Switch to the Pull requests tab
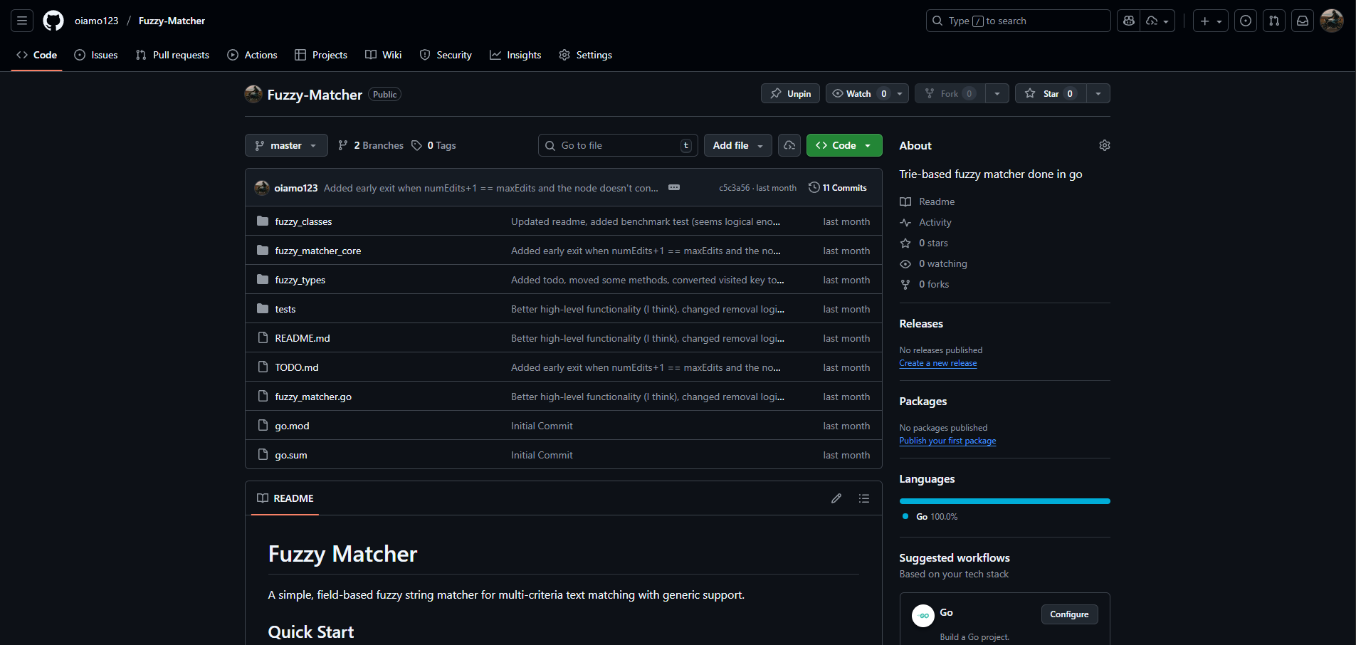 pos(172,55)
